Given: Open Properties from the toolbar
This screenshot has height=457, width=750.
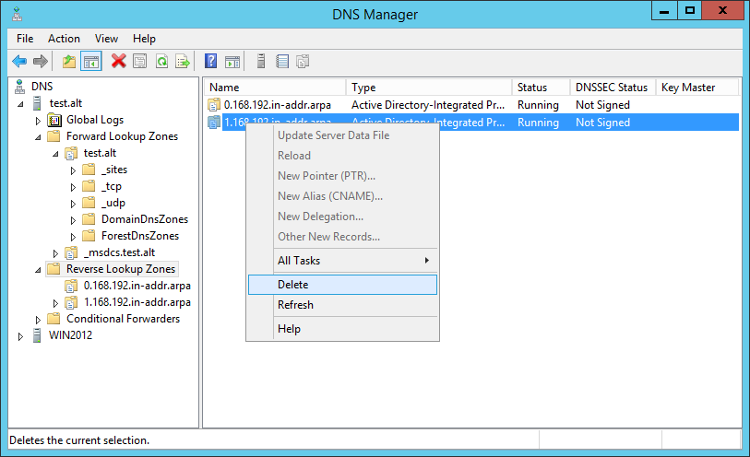Looking at the screenshot, I should pos(140,62).
